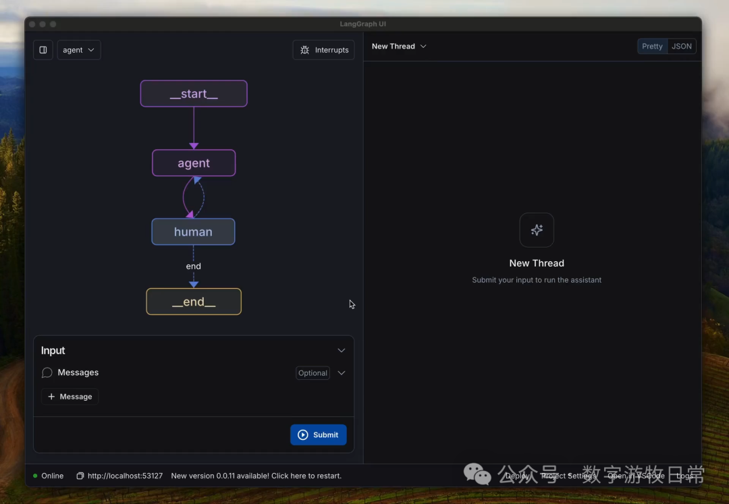The height and width of the screenshot is (504, 729).
Task: Open the Interrupts debug settings
Action: tap(324, 50)
